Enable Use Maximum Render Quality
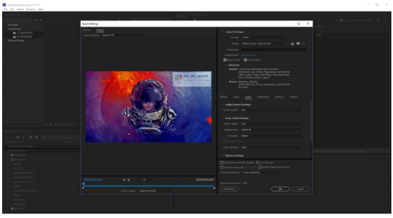The width and height of the screenshot is (393, 218). [x=222, y=163]
